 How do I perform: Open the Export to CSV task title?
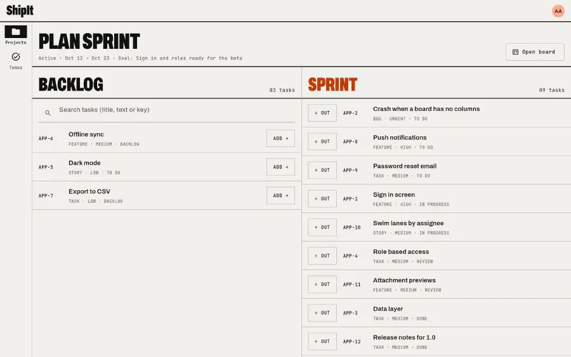coord(89,191)
